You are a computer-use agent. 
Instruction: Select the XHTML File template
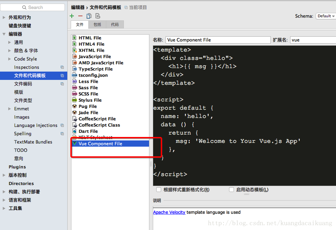[110, 50]
